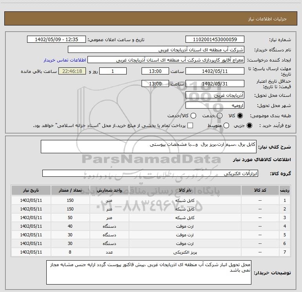Click the remaining time countdown 22:46:18

(72, 71)
